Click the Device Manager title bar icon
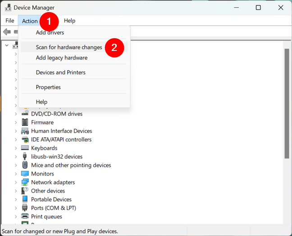The height and width of the screenshot is (236, 292). (x=8, y=8)
